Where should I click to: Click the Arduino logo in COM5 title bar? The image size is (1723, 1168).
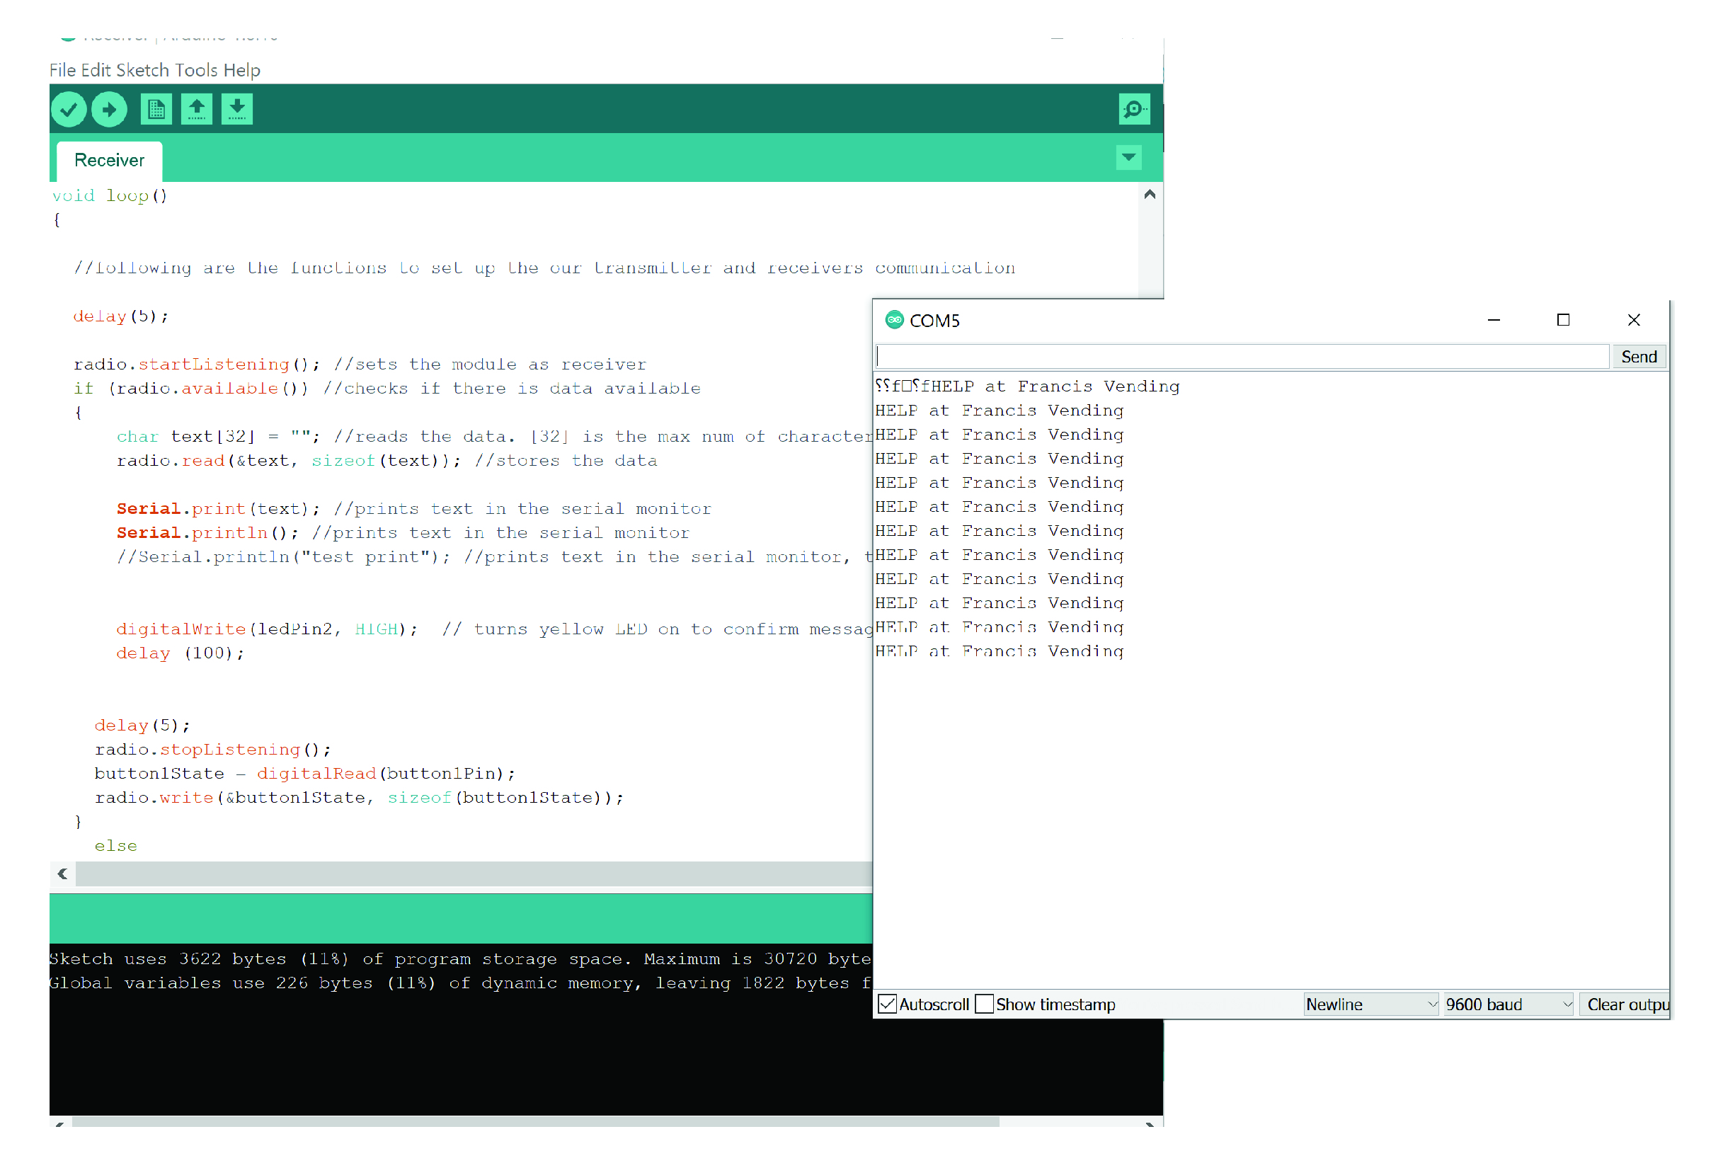(x=894, y=321)
